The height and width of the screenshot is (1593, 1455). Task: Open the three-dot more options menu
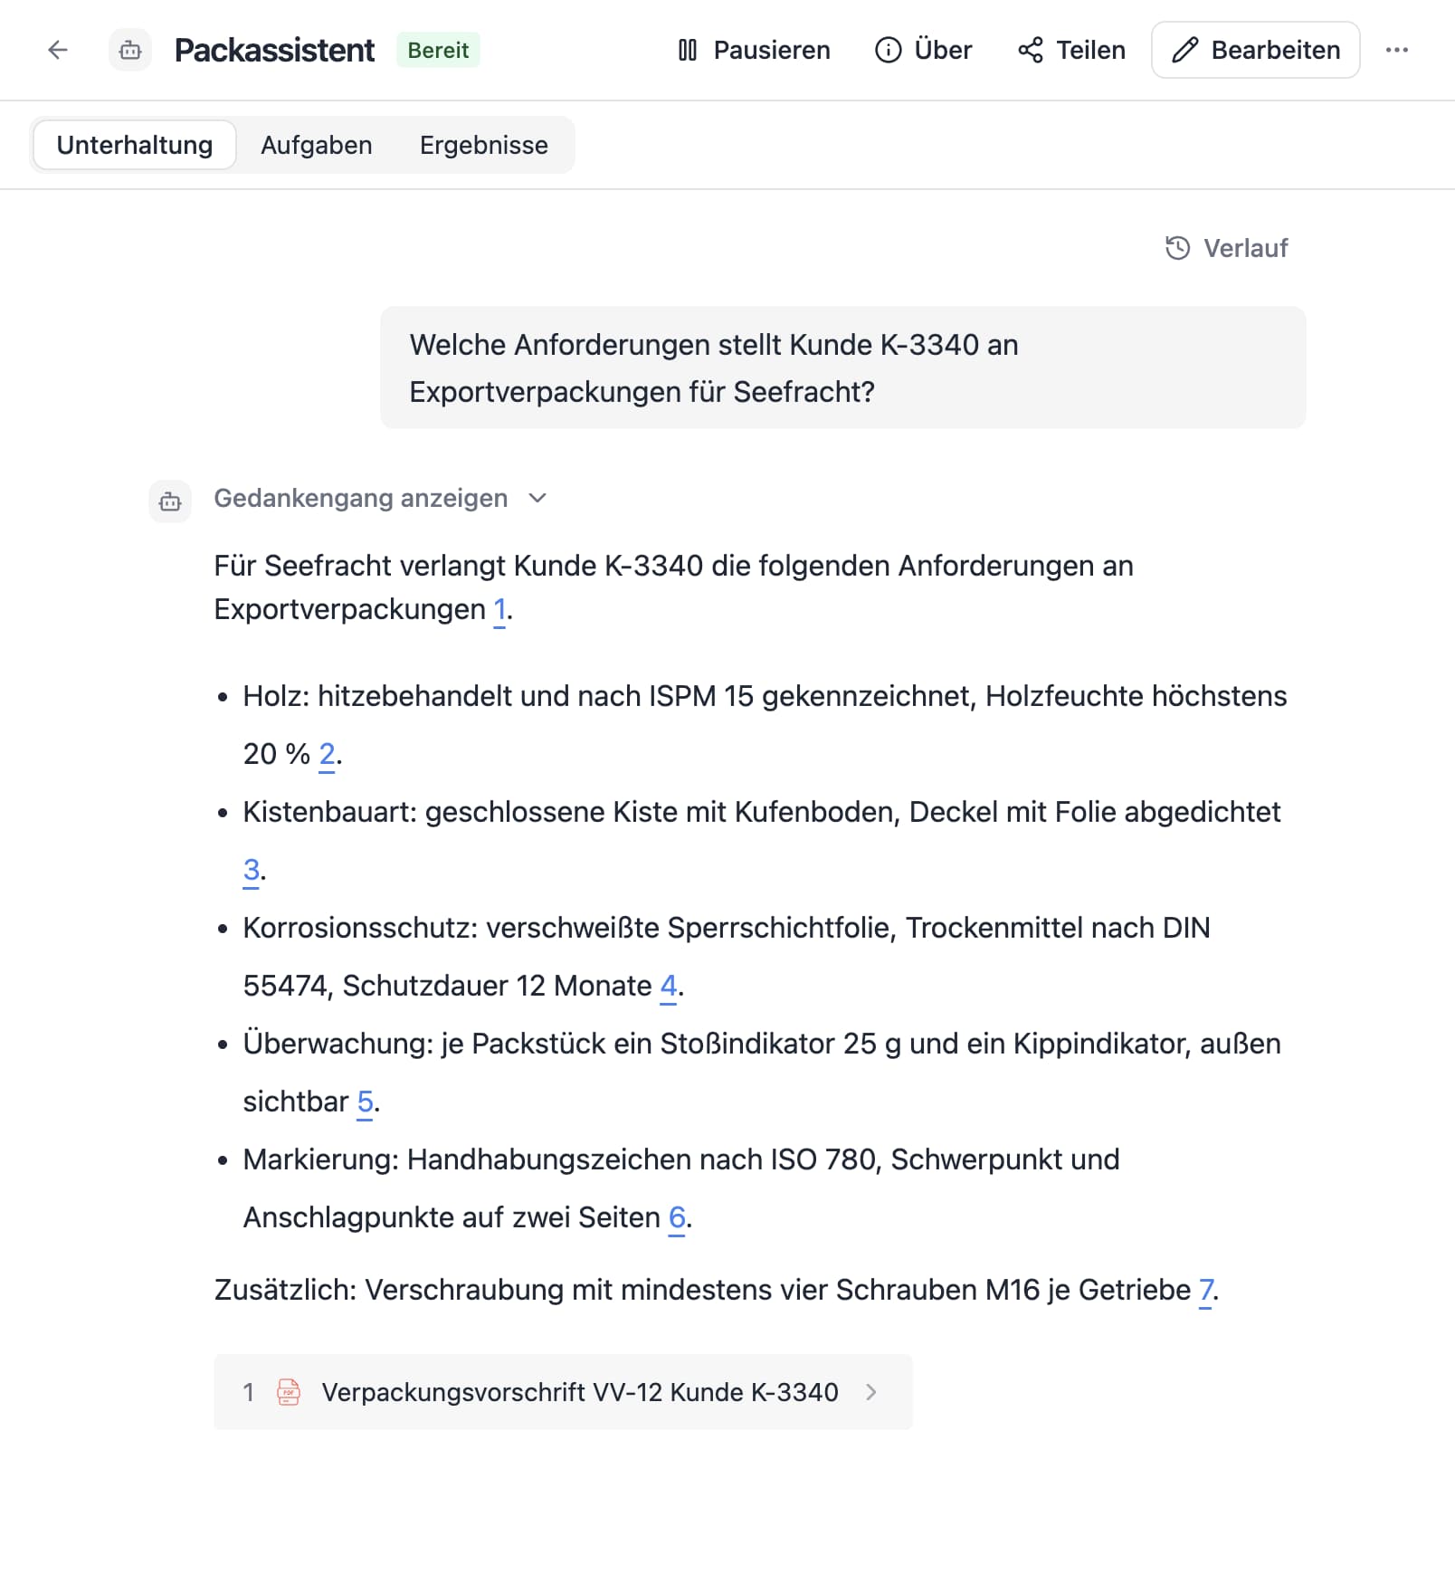tap(1397, 50)
